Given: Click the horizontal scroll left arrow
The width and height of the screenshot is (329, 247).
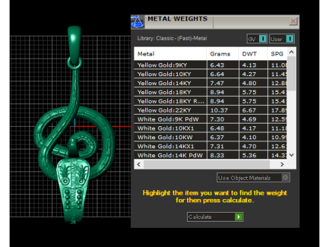Looking at the screenshot, I should click(x=138, y=164).
